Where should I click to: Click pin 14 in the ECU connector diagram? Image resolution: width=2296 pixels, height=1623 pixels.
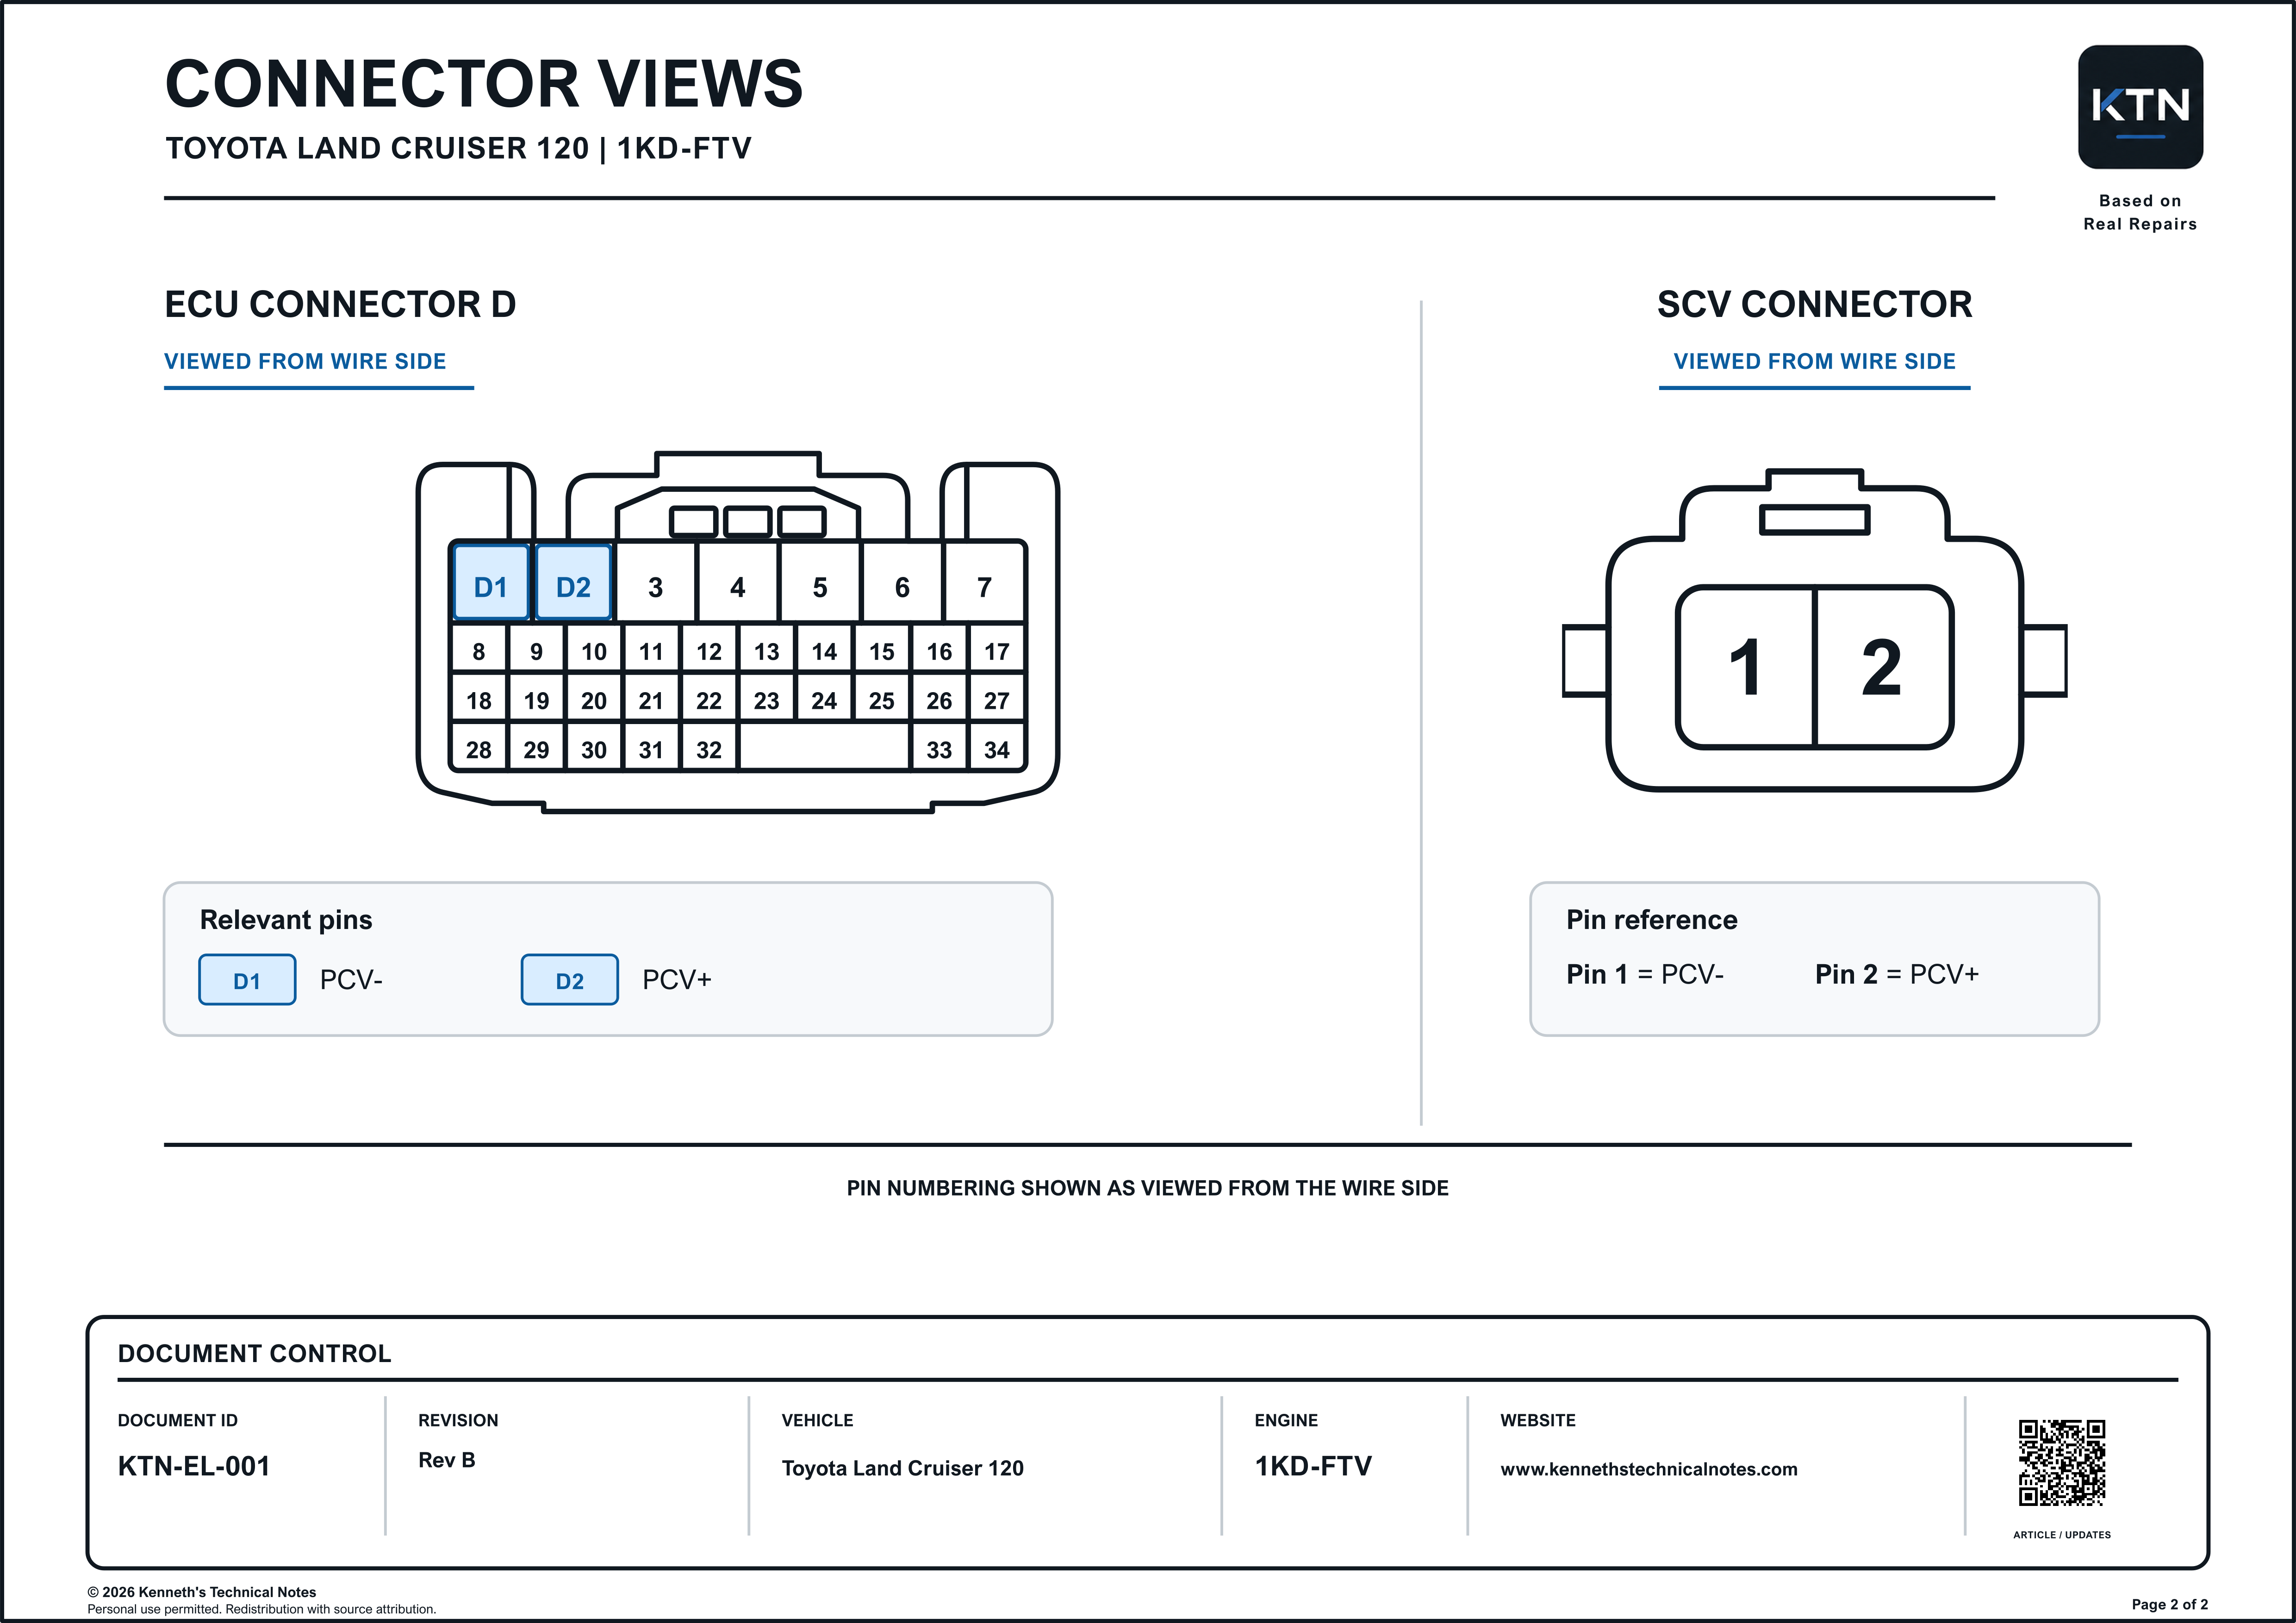tap(824, 650)
